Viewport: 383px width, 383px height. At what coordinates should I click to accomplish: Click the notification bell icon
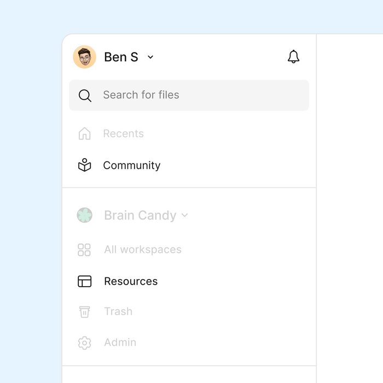click(x=294, y=57)
